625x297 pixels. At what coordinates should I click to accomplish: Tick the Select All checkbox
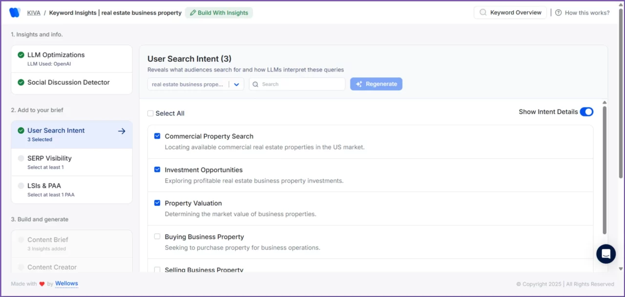click(x=150, y=113)
